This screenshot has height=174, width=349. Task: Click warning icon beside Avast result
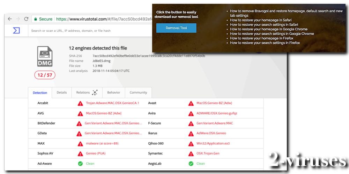191,103
